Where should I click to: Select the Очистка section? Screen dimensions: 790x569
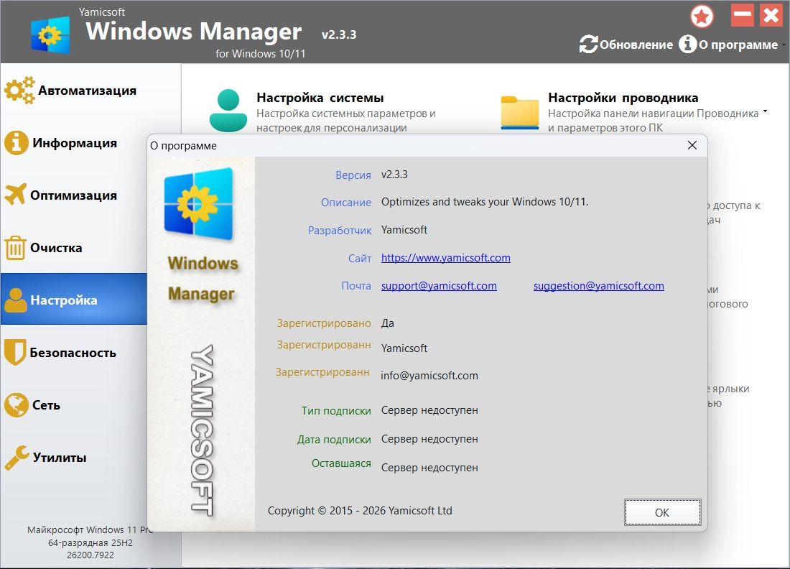[x=56, y=248]
